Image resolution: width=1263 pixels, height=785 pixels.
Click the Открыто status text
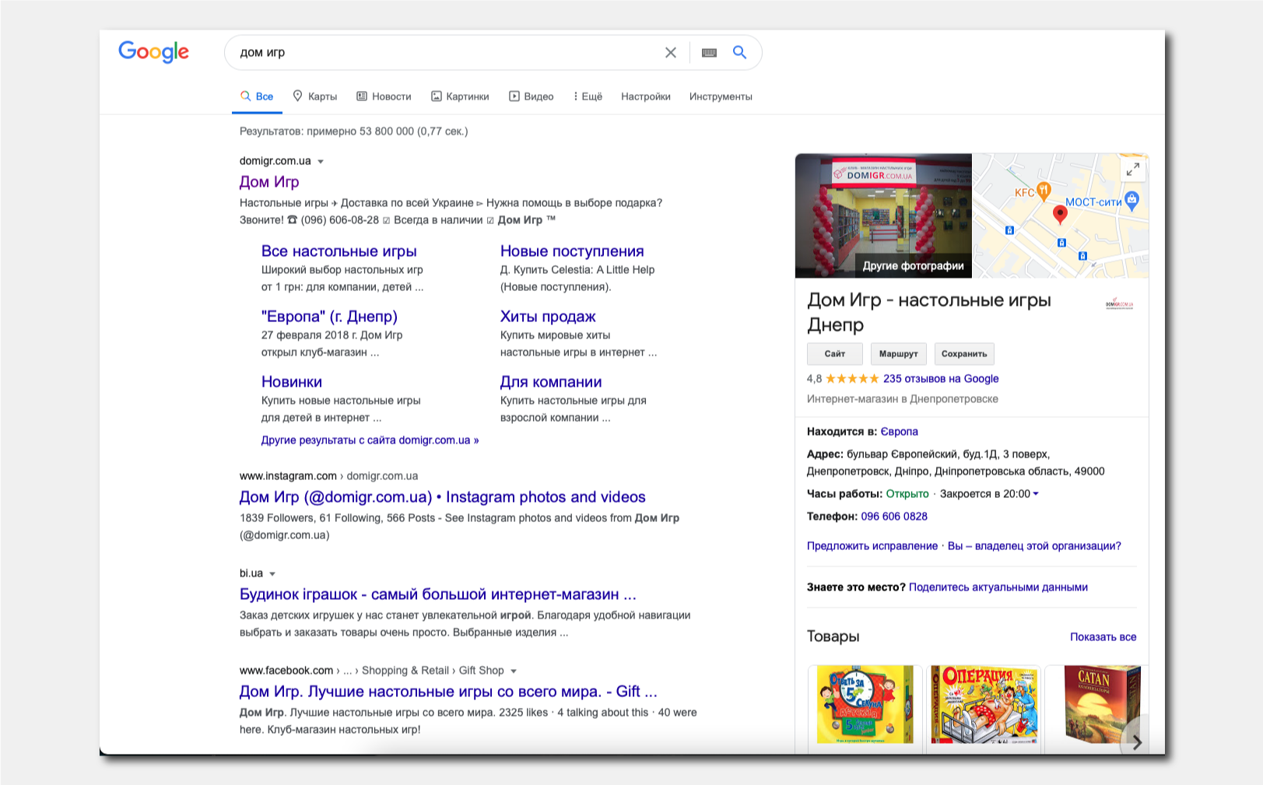click(907, 494)
